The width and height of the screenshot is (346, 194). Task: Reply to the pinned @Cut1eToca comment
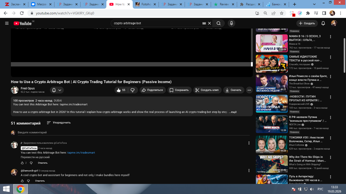point(43,163)
